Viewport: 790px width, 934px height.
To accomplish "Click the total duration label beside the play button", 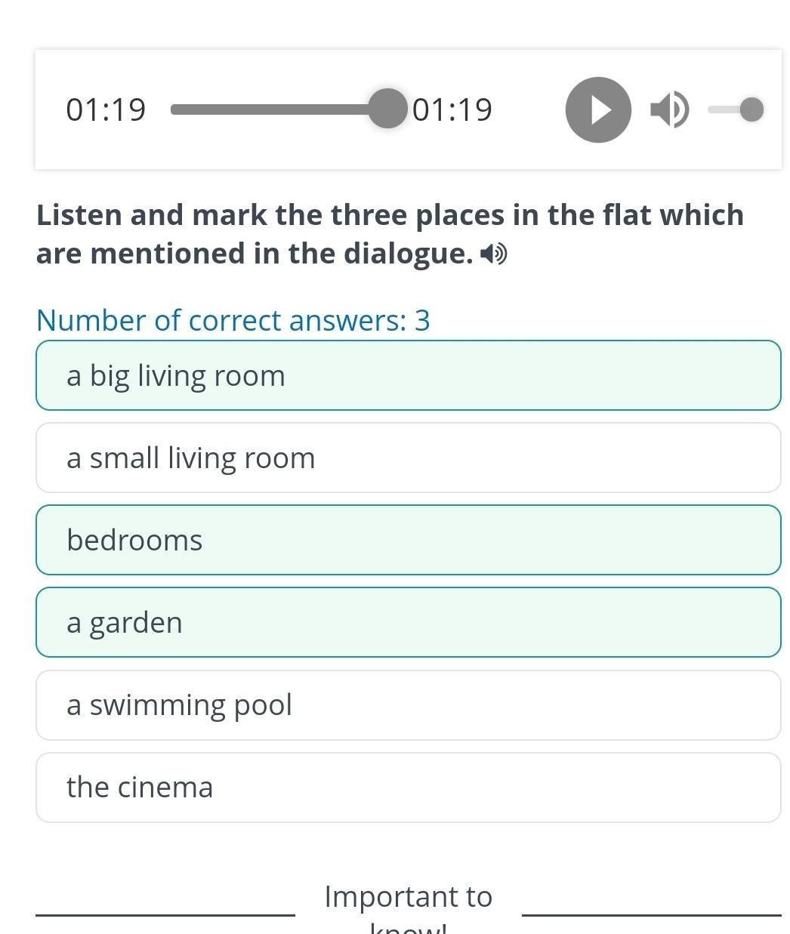I will 452,109.
